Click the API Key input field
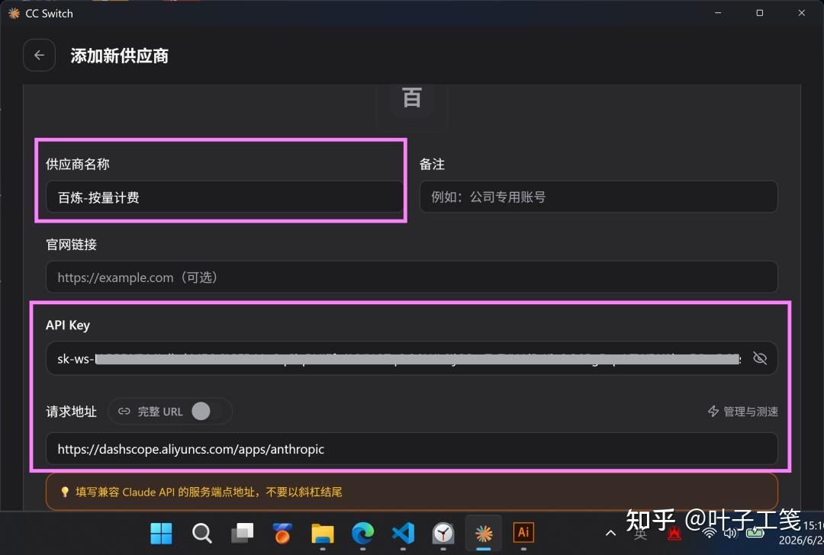This screenshot has height=555, width=824. [411, 358]
